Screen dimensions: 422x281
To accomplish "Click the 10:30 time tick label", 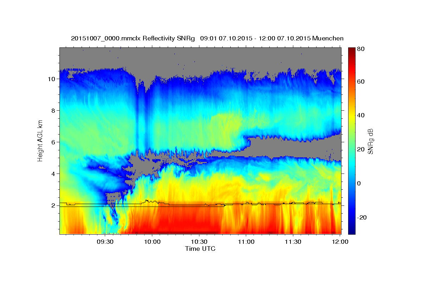I will pos(199,242).
